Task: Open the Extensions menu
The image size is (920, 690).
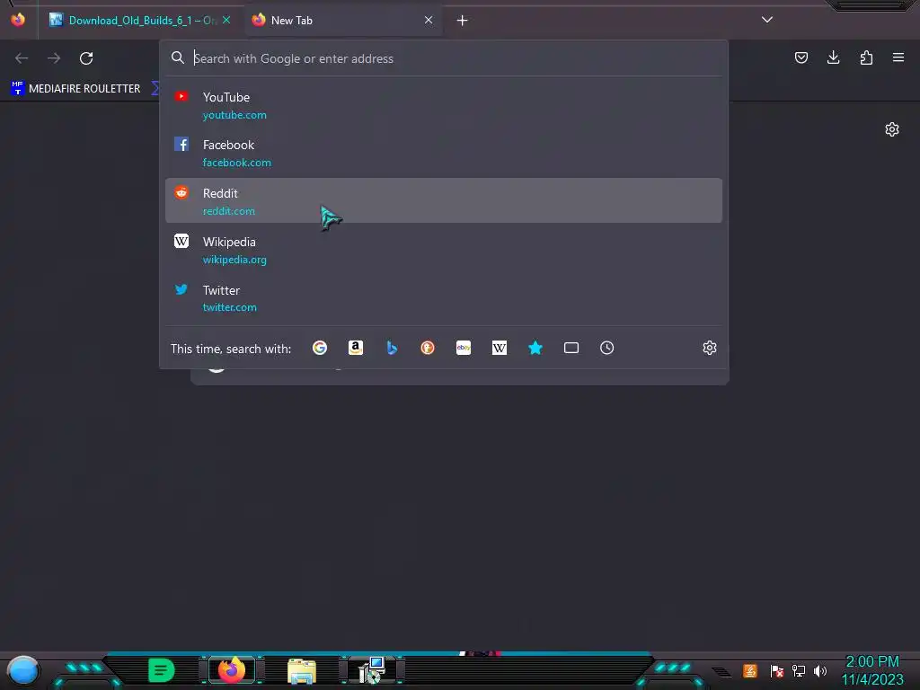Action: click(866, 57)
